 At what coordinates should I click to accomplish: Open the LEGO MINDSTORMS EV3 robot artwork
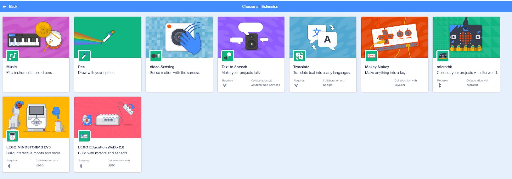[x=36, y=118]
